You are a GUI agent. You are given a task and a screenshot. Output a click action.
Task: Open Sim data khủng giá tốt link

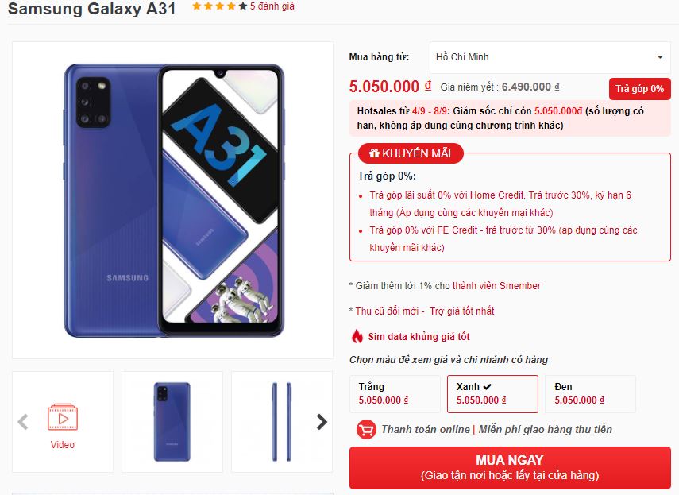pos(419,337)
